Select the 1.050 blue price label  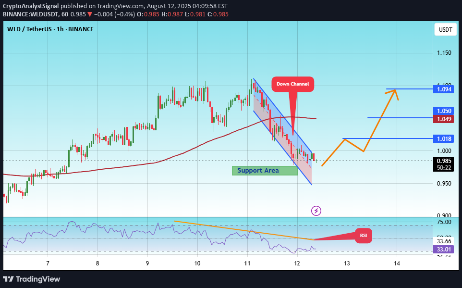(x=443, y=111)
